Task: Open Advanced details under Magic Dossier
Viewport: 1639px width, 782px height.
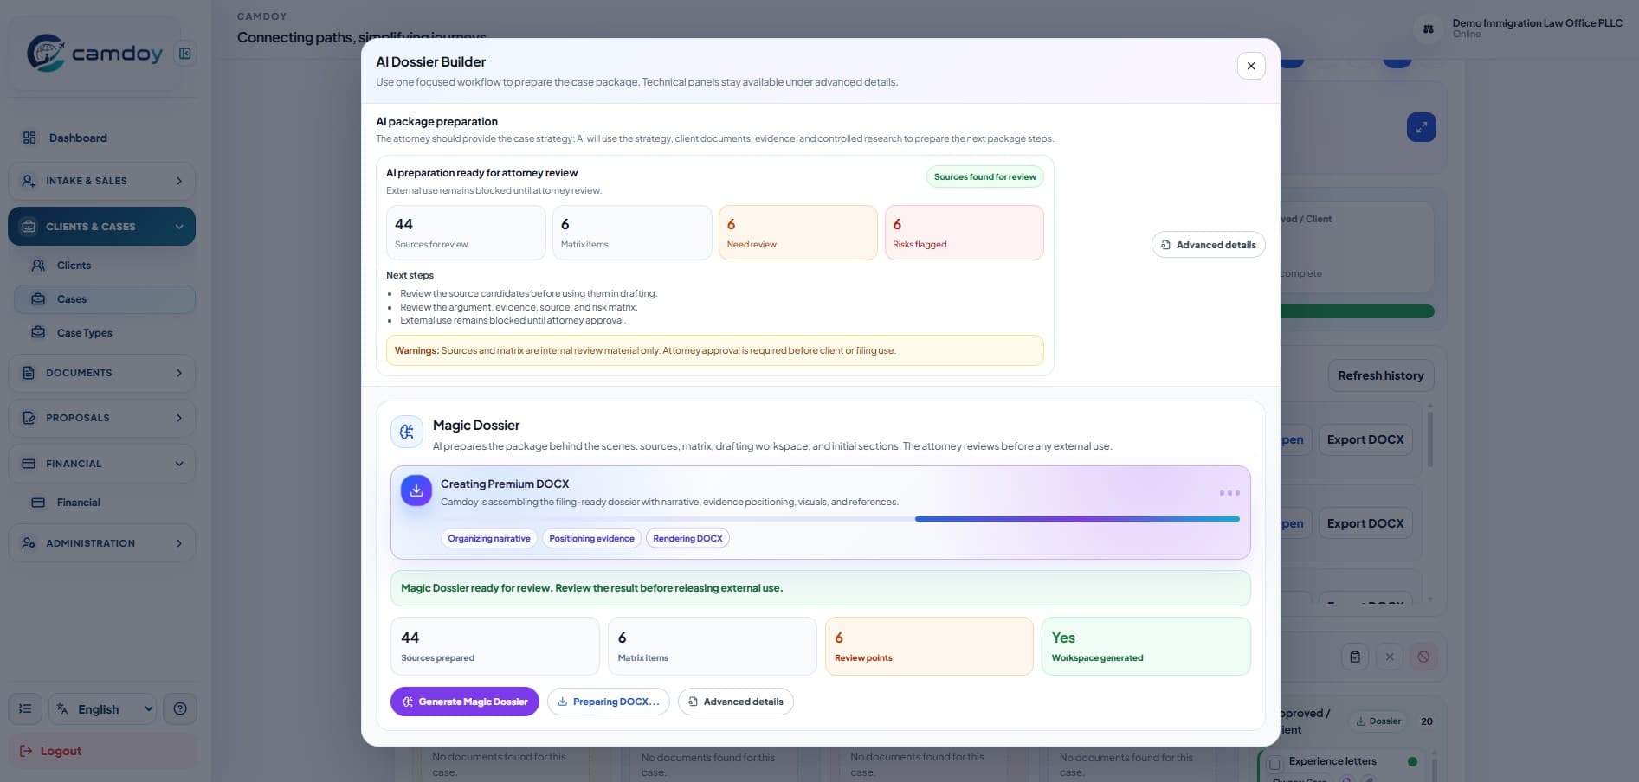Action: click(x=736, y=702)
